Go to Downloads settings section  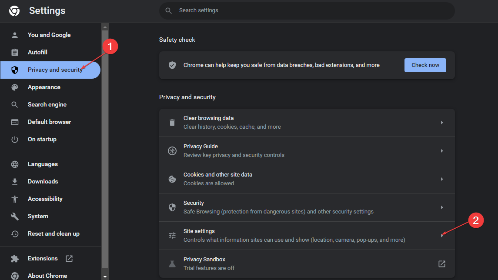(43, 181)
